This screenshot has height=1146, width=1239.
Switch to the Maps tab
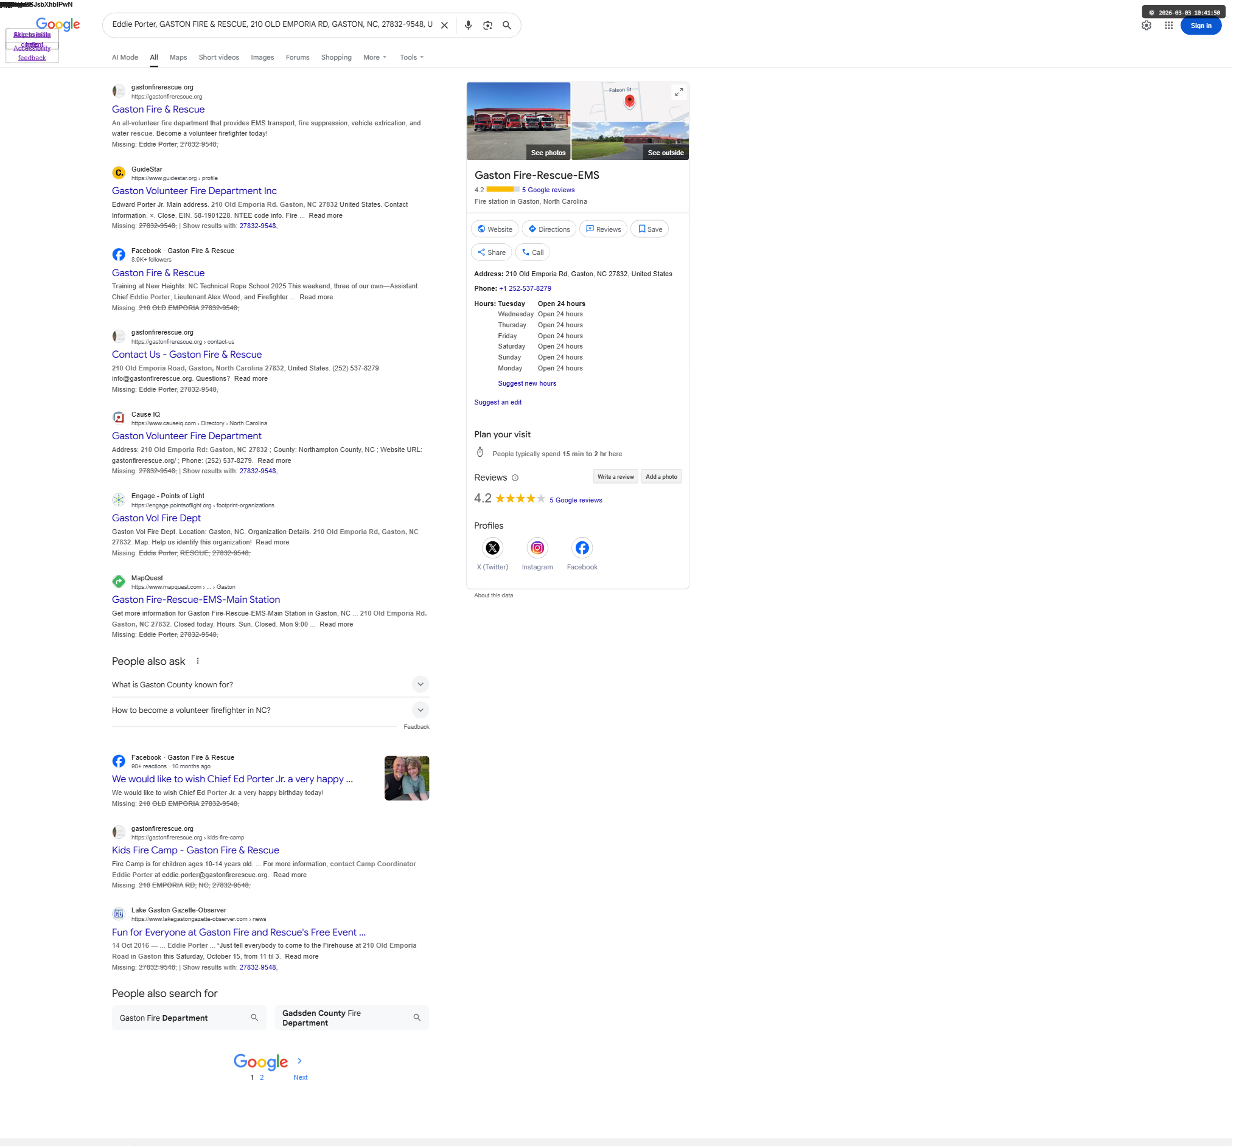pos(178,58)
